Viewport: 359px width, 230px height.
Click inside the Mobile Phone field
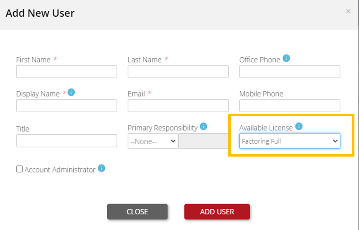pos(289,105)
